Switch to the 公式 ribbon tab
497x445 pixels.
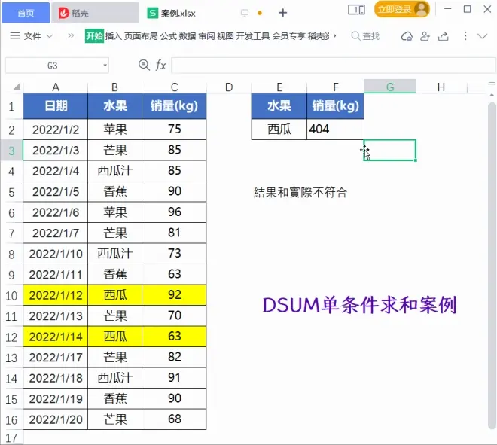[x=168, y=36]
